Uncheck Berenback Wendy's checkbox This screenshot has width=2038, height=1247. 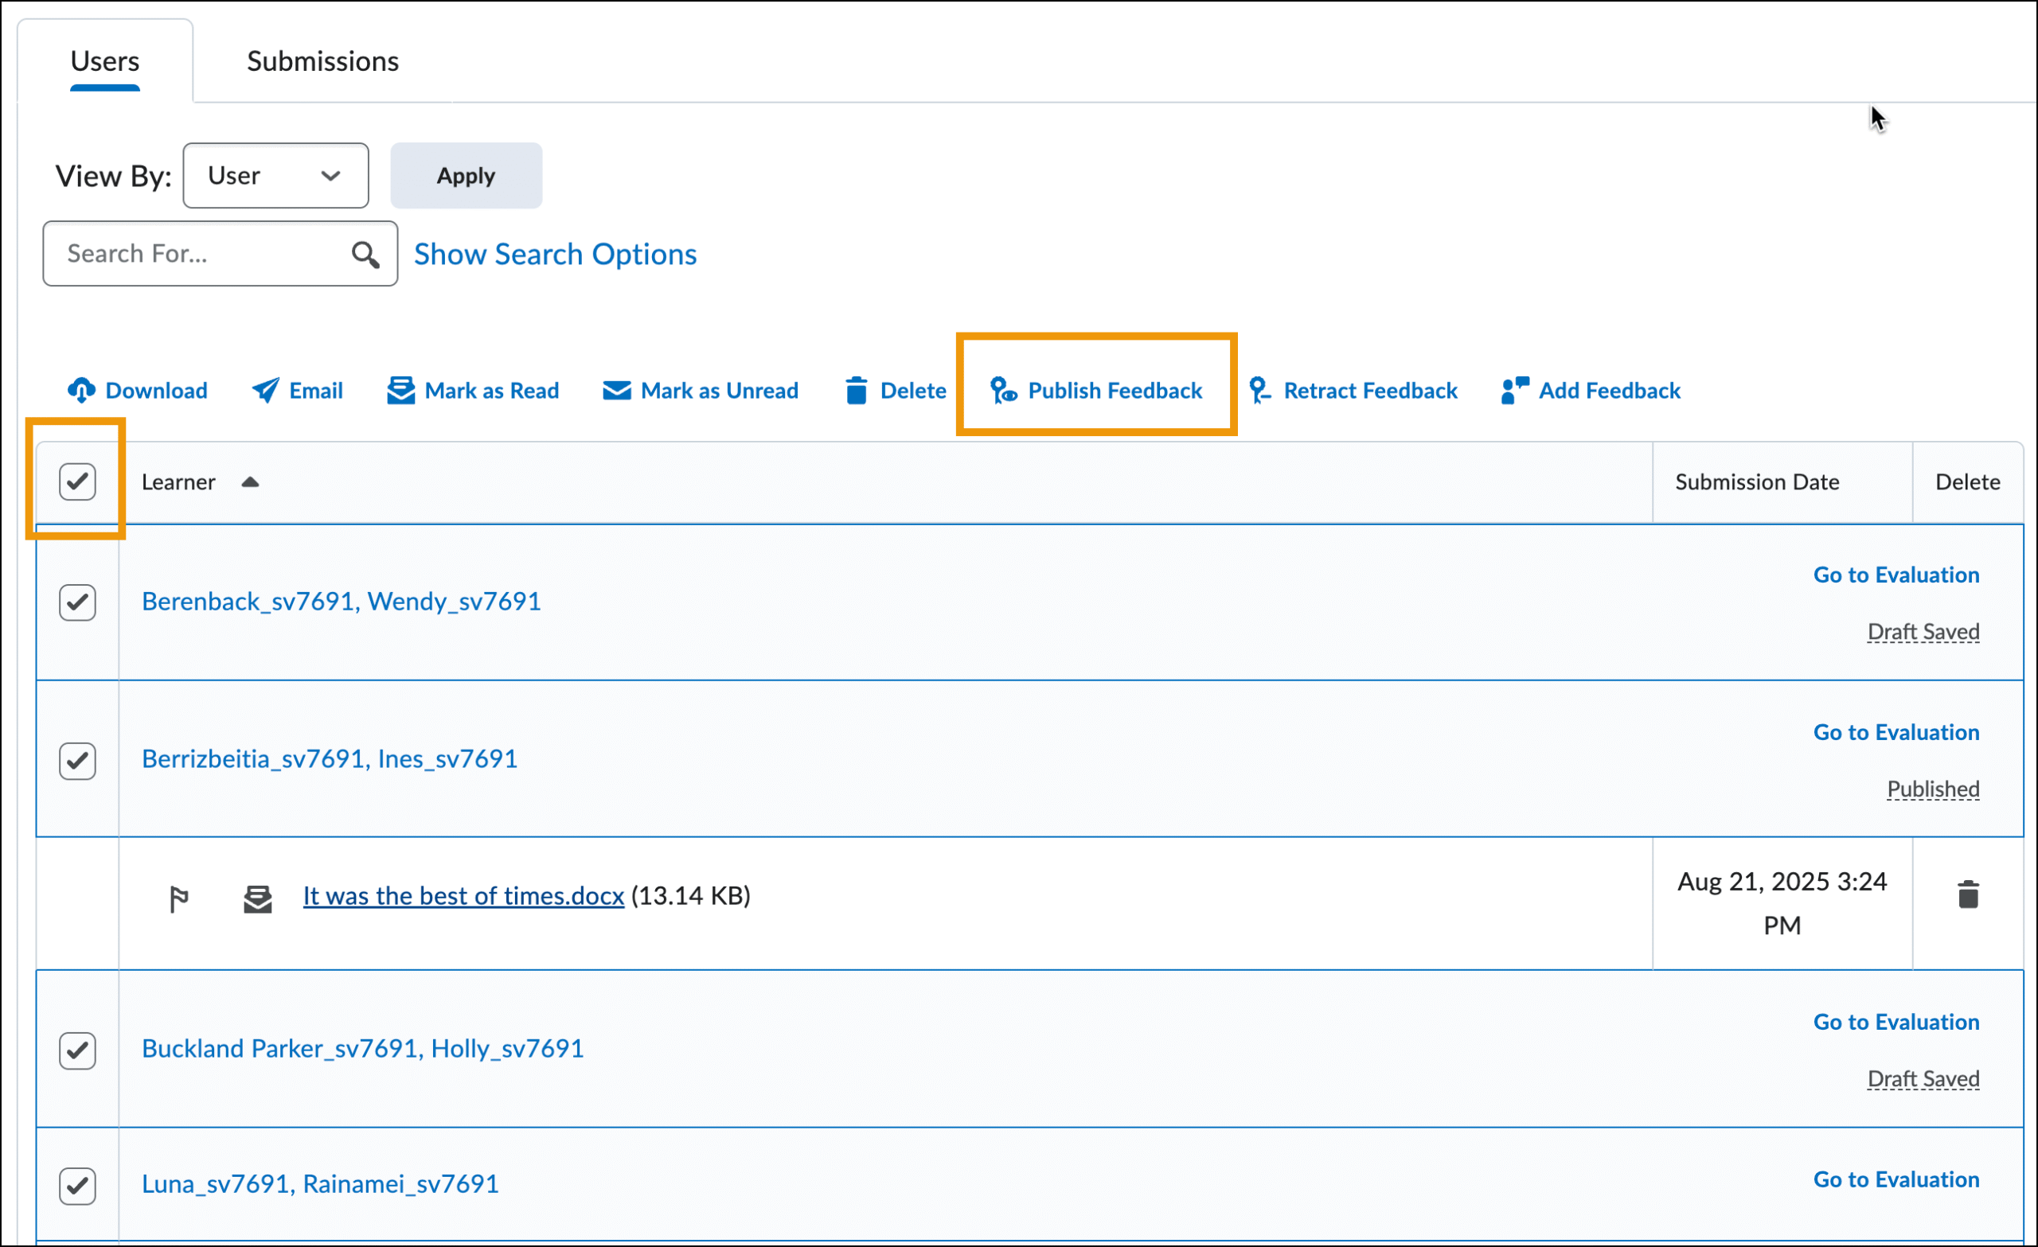tap(78, 602)
